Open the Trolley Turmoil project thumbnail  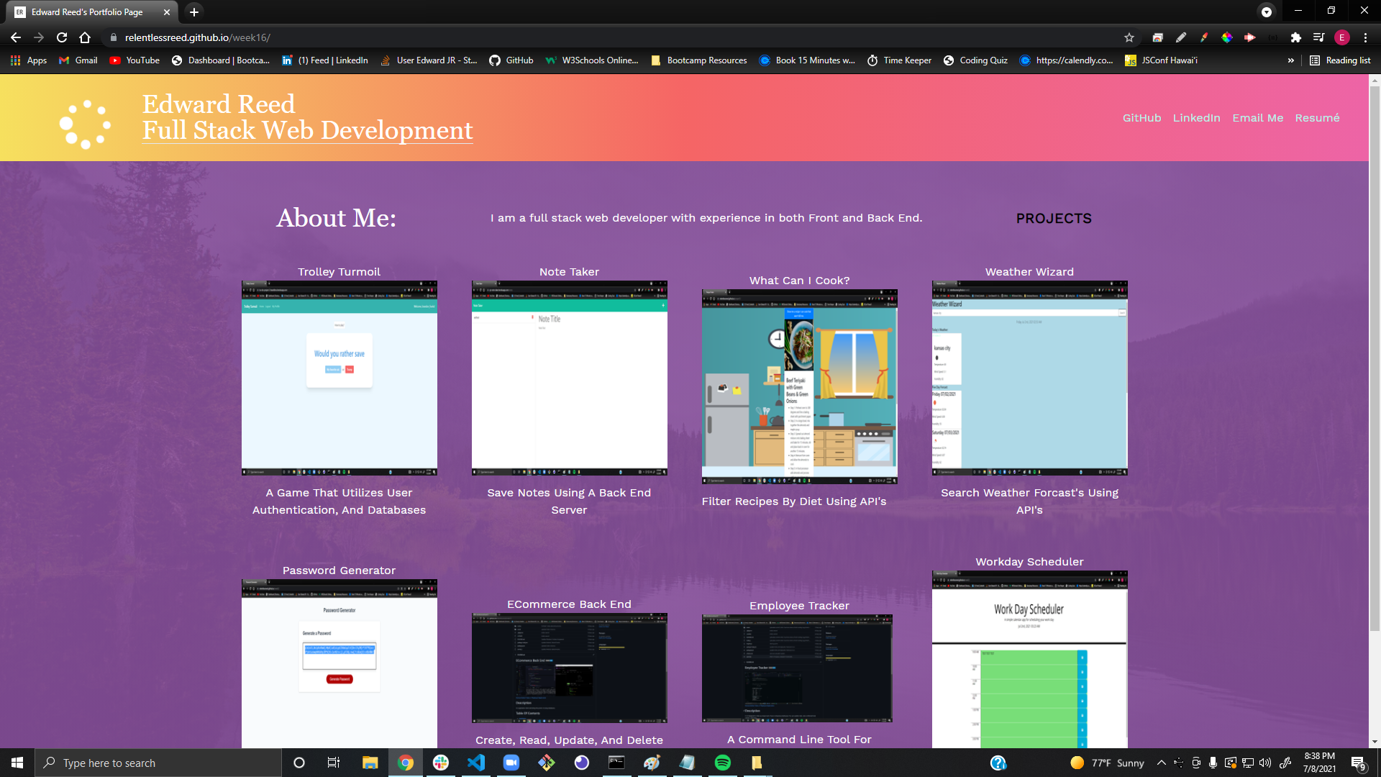pyautogui.click(x=339, y=378)
